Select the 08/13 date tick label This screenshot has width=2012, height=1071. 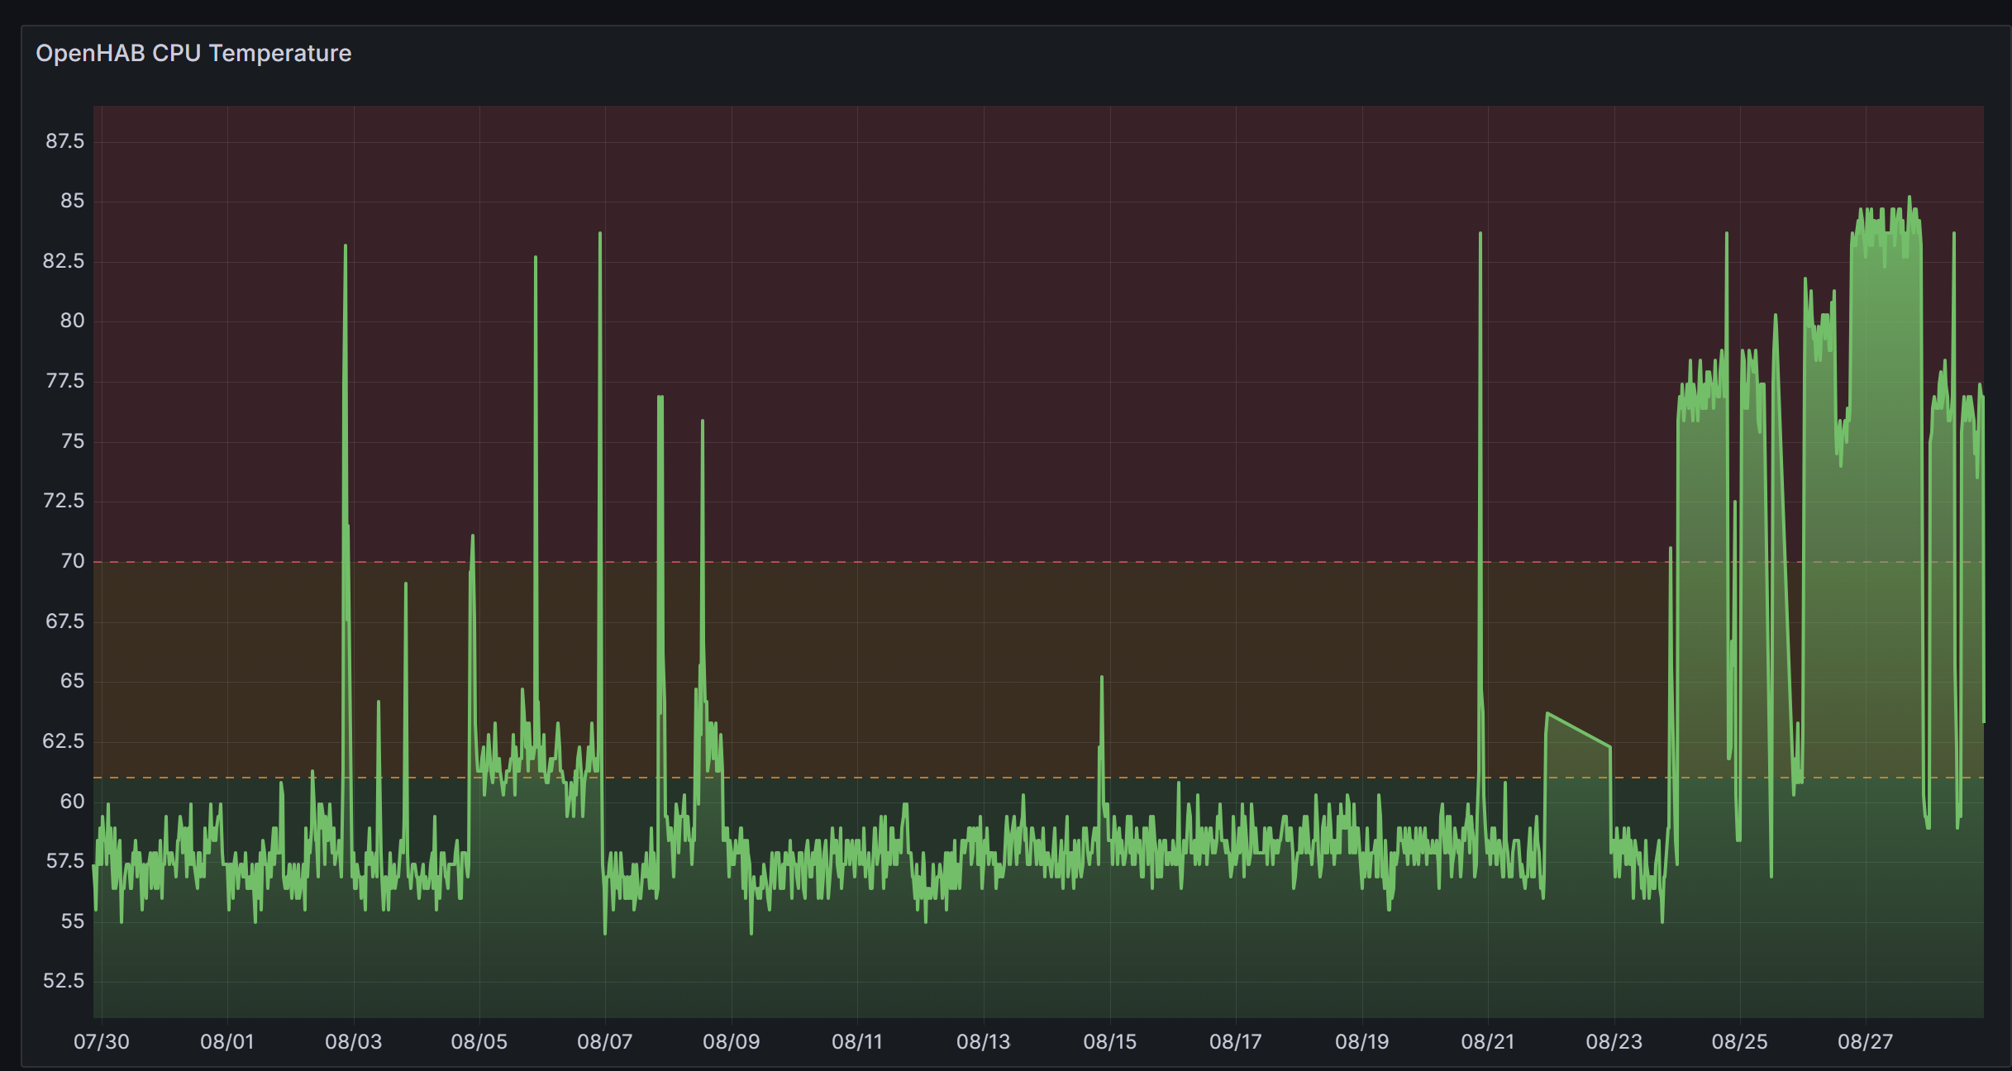pyautogui.click(x=983, y=1041)
